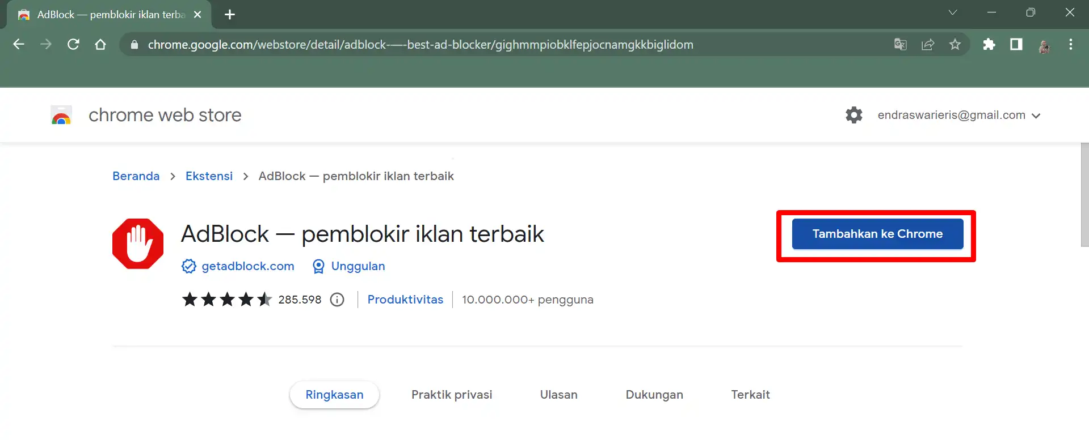Open the Terkait tab
The height and width of the screenshot is (440, 1089).
click(x=750, y=395)
